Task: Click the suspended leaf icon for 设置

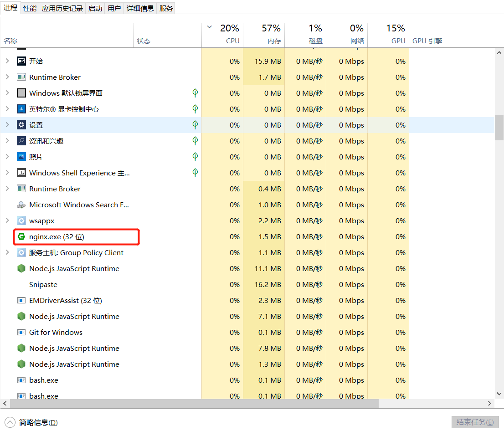Action: [195, 125]
